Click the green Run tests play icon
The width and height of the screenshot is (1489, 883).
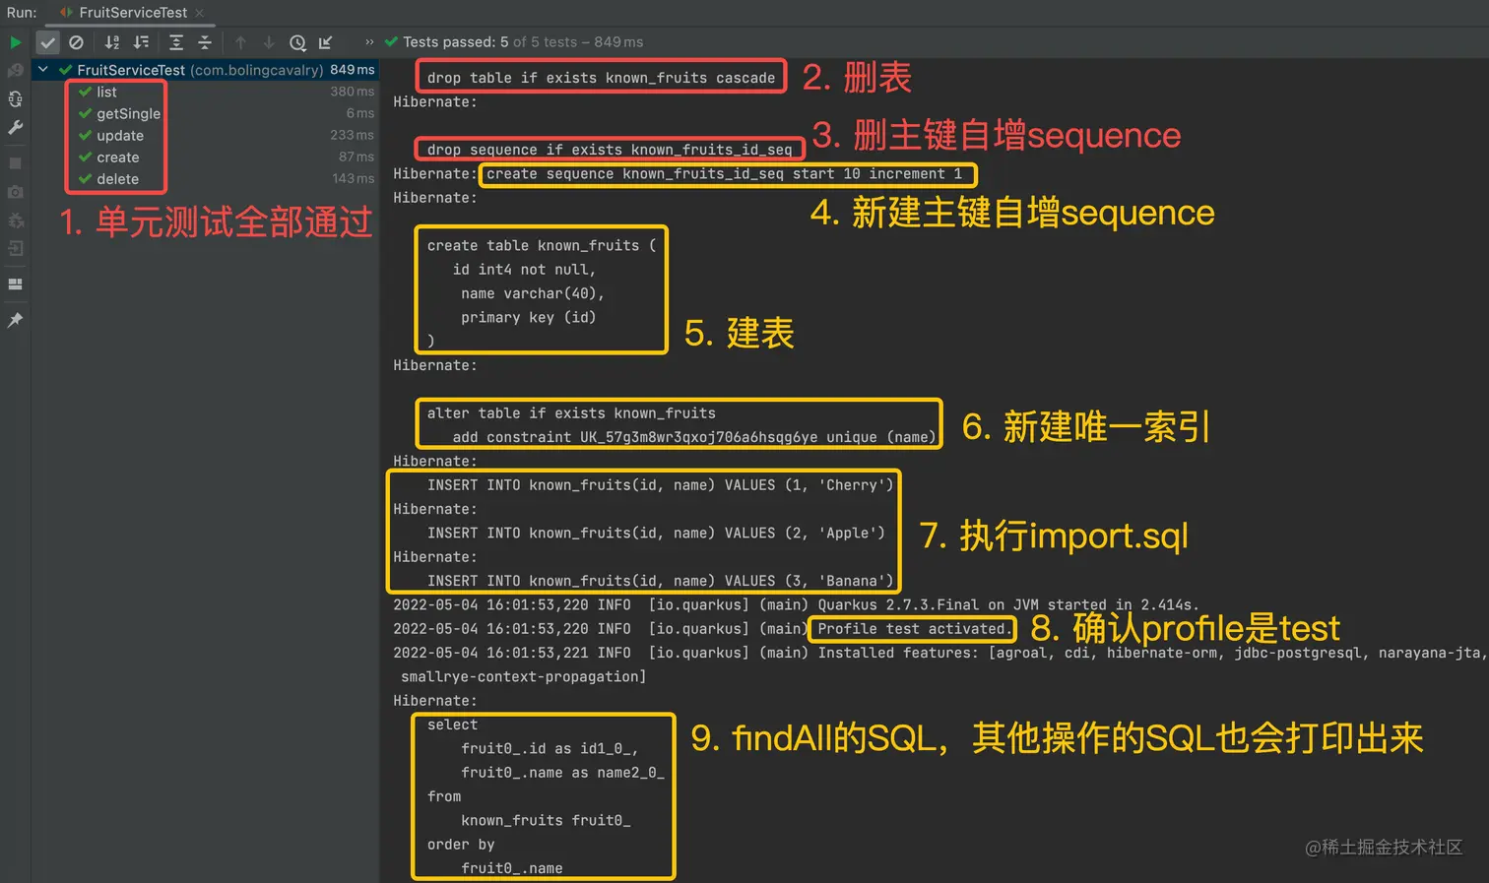pos(15,42)
